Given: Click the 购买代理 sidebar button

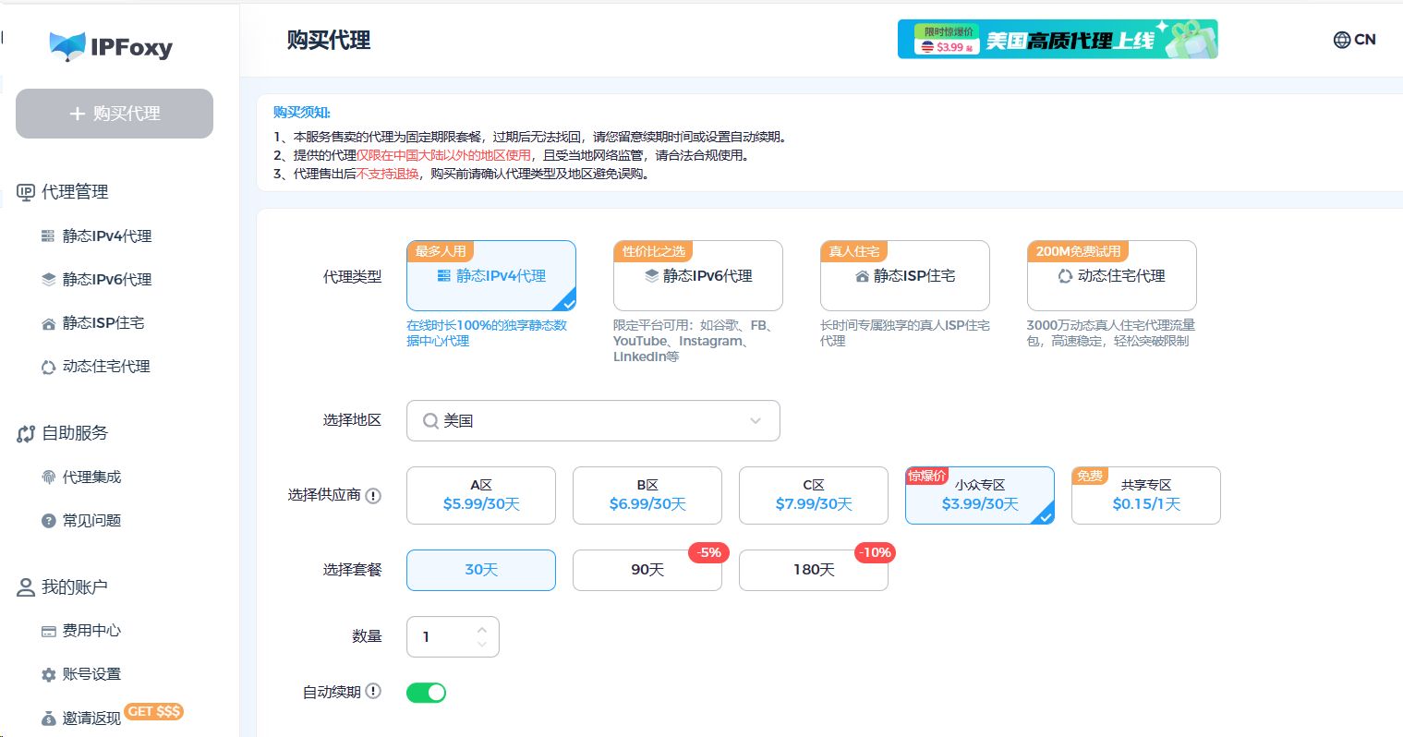Looking at the screenshot, I should 115,114.
